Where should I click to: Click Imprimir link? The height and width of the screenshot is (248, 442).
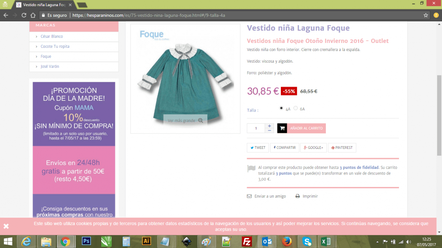coord(310,196)
